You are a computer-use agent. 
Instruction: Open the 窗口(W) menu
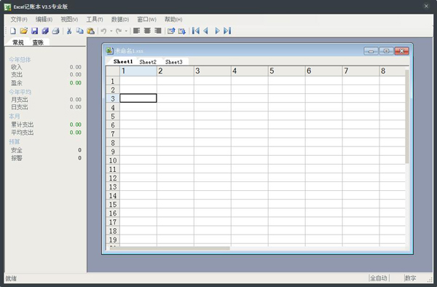pyautogui.click(x=146, y=19)
